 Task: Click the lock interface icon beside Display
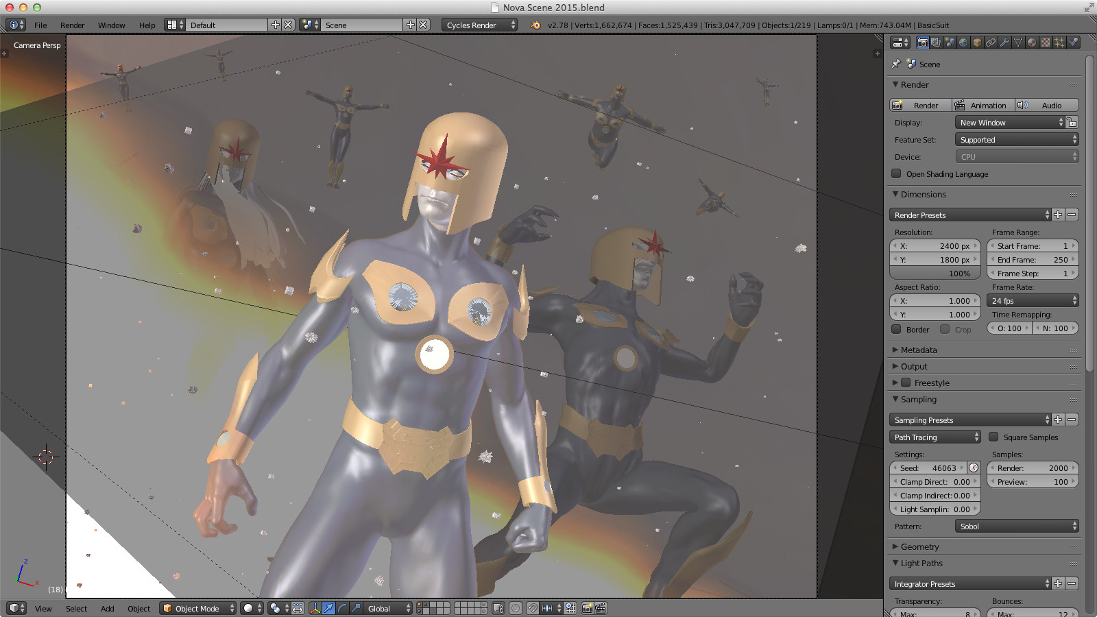1072,122
